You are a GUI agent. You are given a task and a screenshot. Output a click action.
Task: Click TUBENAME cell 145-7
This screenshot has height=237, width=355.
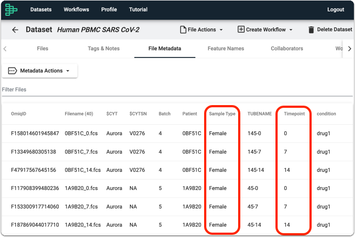(254, 152)
